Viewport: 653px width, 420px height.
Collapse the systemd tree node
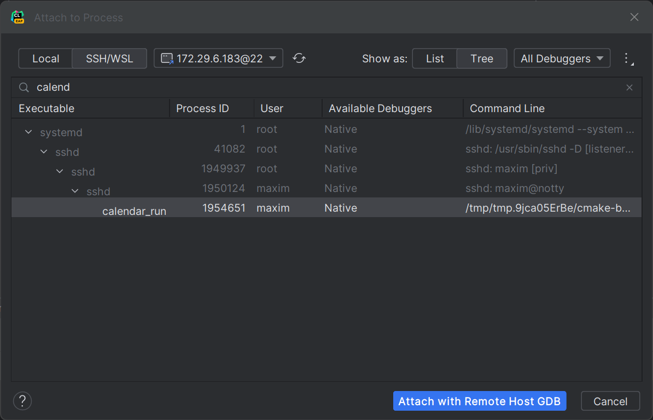28,132
